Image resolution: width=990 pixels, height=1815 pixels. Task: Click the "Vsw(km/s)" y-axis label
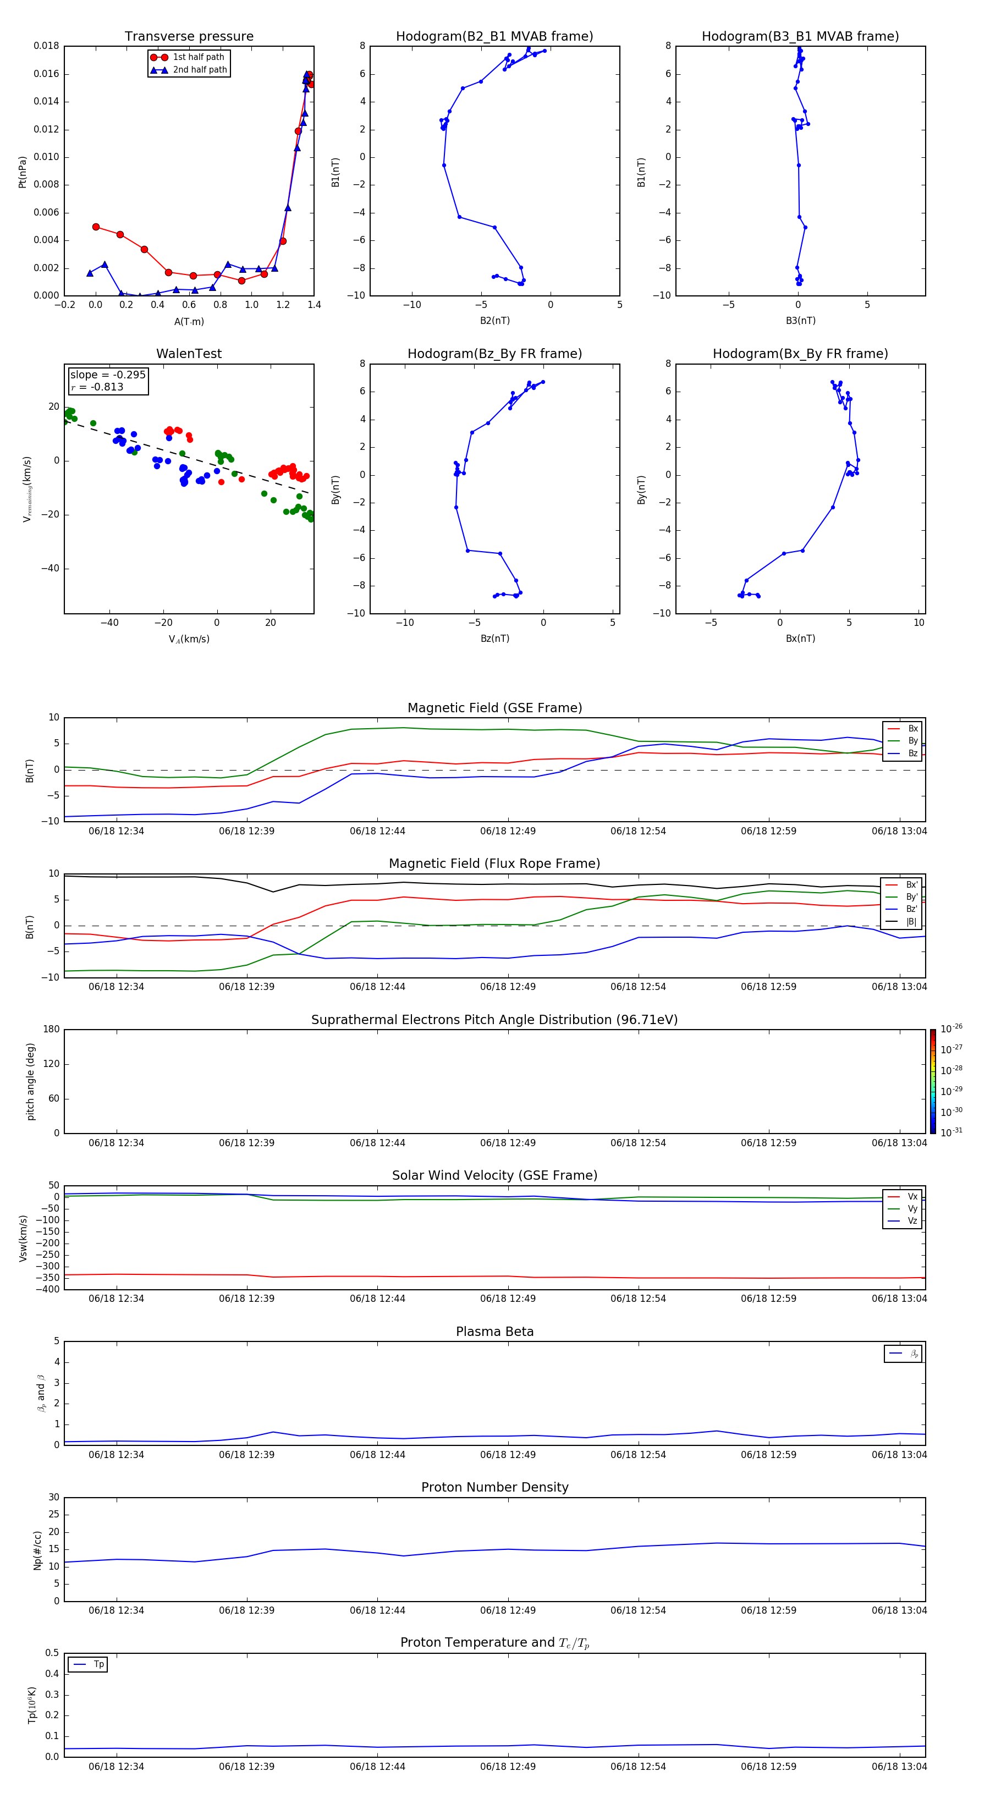(23, 1238)
